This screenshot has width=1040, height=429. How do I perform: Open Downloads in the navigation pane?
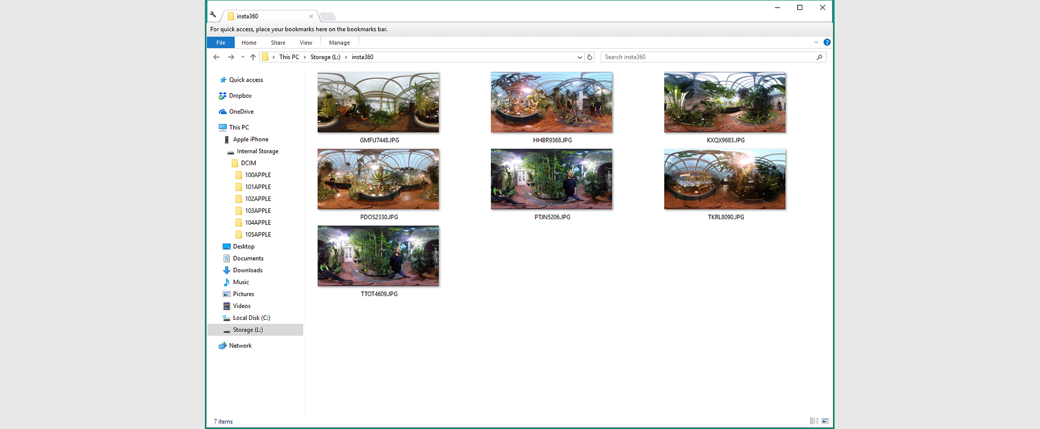[x=243, y=271]
